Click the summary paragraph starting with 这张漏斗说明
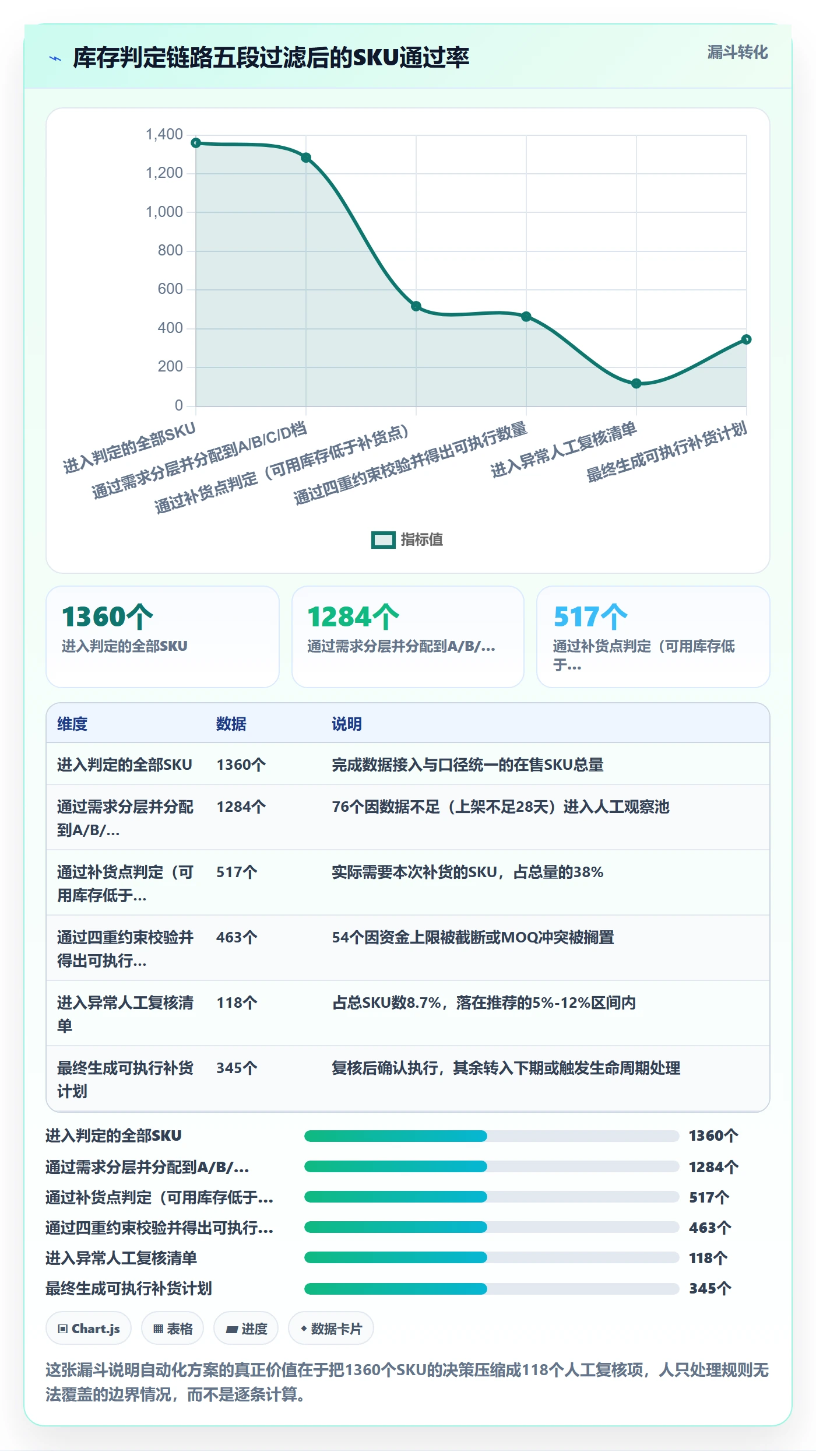This screenshot has height=1451, width=816. click(407, 1382)
